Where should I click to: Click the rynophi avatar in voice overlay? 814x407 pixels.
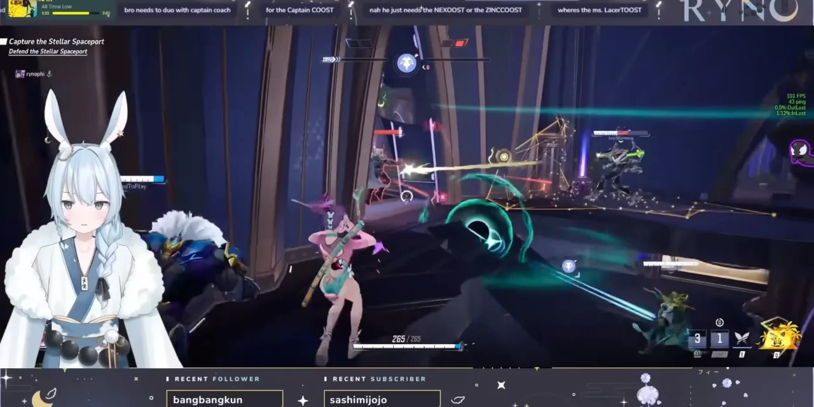click(x=20, y=74)
